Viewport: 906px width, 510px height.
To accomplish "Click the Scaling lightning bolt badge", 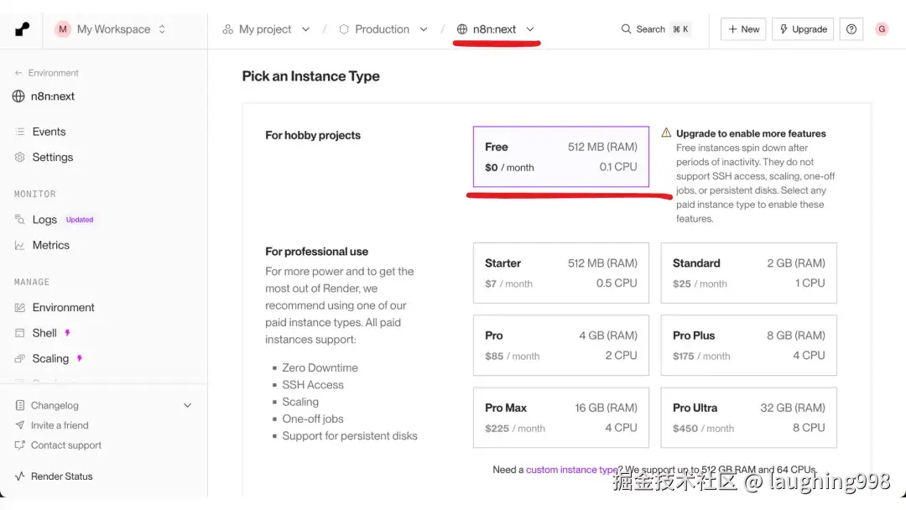I will tap(80, 358).
